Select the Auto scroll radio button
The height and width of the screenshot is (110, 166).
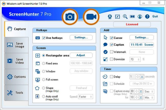click(43, 97)
